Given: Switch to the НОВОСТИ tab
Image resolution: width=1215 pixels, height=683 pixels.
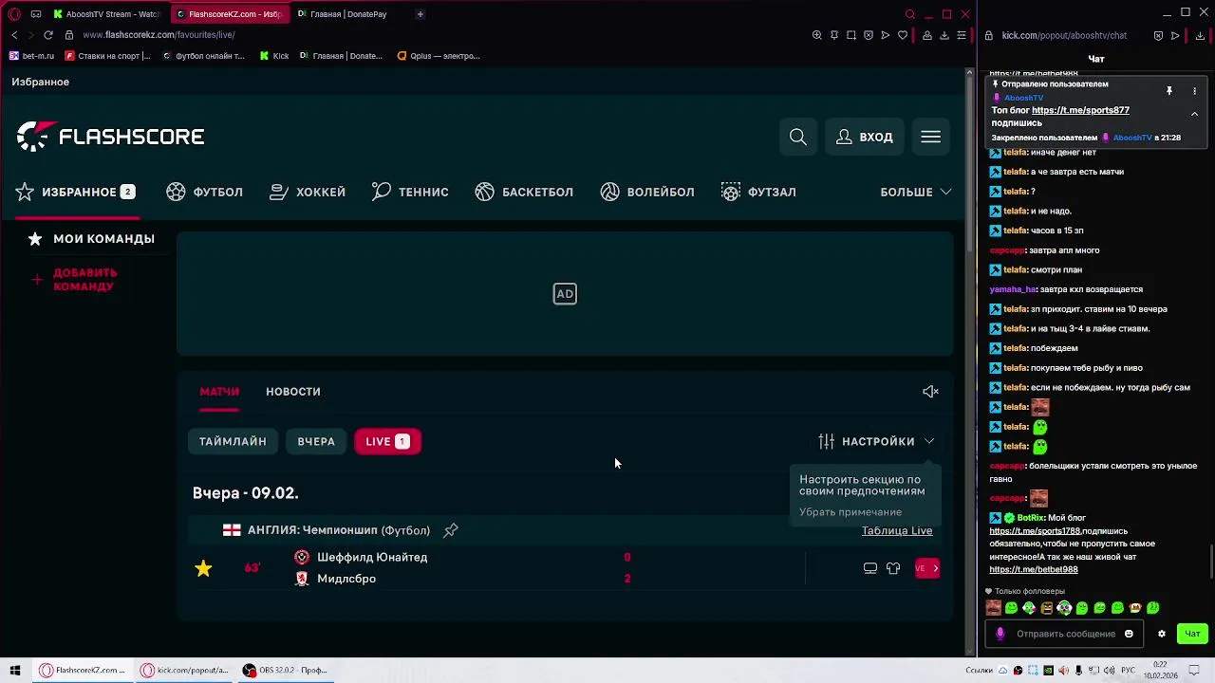Looking at the screenshot, I should pyautogui.click(x=293, y=392).
